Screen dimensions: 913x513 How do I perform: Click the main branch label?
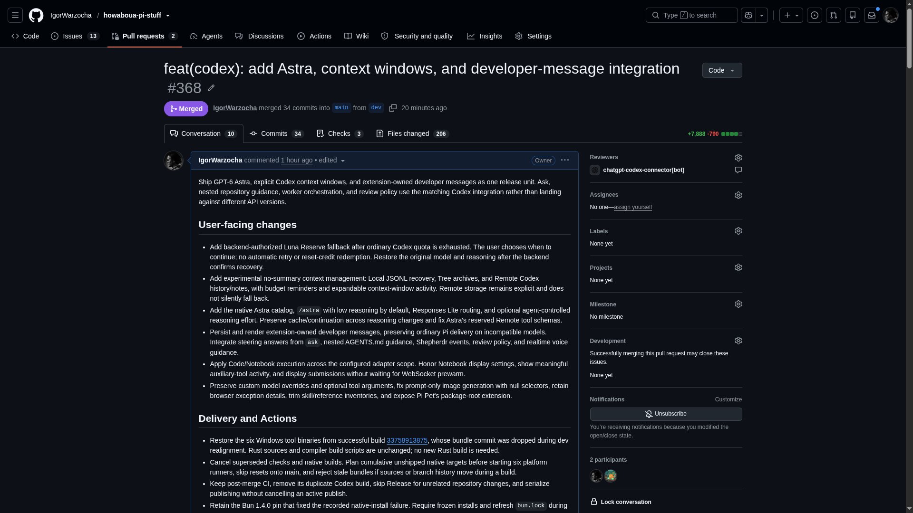pos(341,108)
